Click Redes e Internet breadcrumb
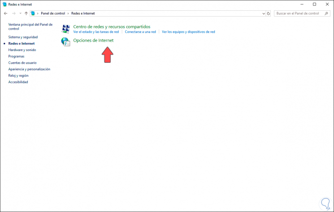The image size is (334, 212). (83, 13)
